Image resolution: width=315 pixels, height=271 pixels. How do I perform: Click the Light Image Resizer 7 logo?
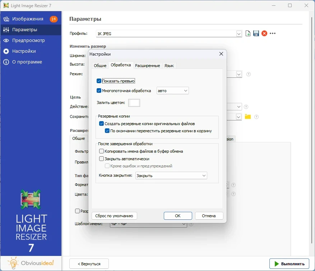[31, 221]
